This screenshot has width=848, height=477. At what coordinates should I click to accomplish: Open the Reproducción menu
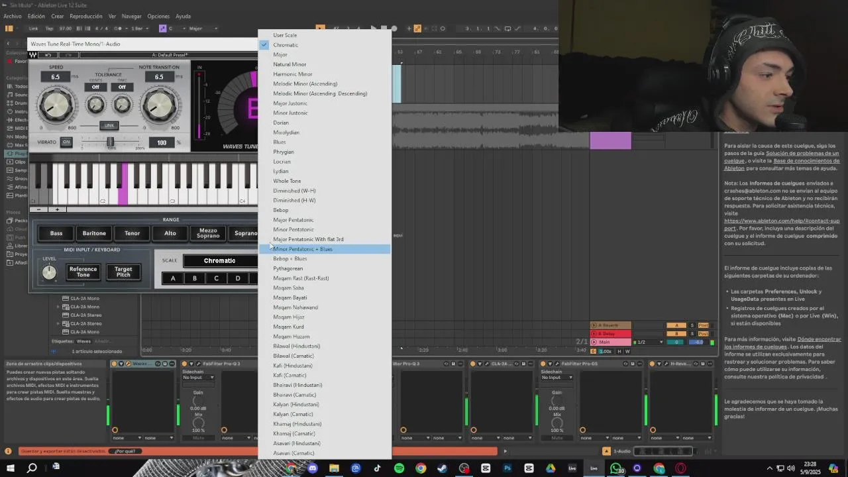coord(86,16)
